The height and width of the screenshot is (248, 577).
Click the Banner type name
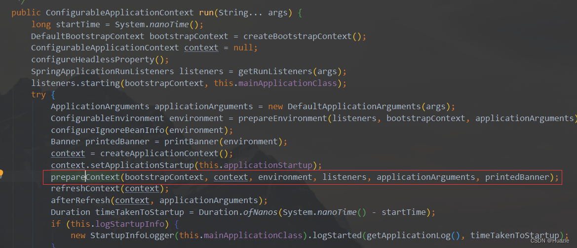[x=66, y=141]
